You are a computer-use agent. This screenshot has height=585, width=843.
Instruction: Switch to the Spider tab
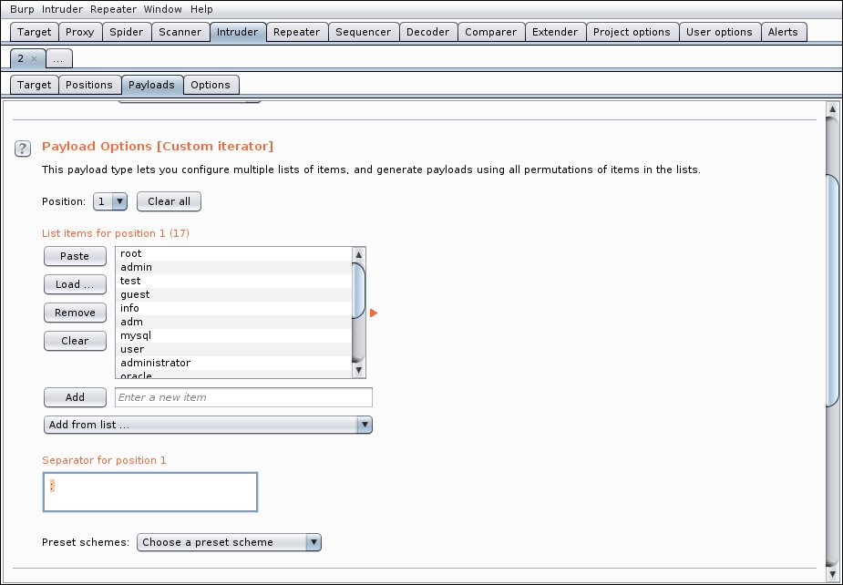point(127,32)
